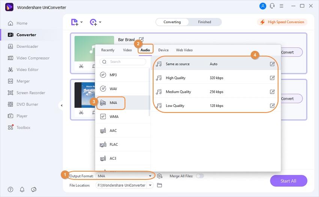Collapse the sidebar with the arrow
Screen dimensions: 319x197
tap(61, 105)
